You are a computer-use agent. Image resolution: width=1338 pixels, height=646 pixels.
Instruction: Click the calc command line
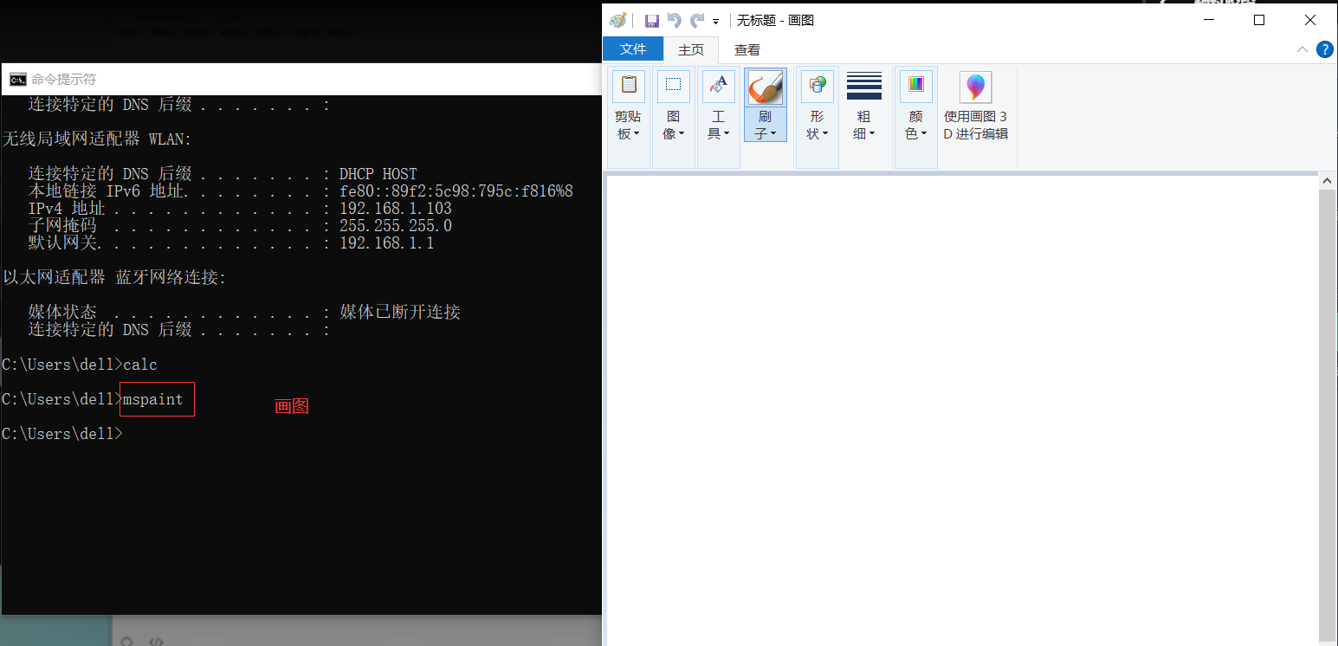[80, 365]
